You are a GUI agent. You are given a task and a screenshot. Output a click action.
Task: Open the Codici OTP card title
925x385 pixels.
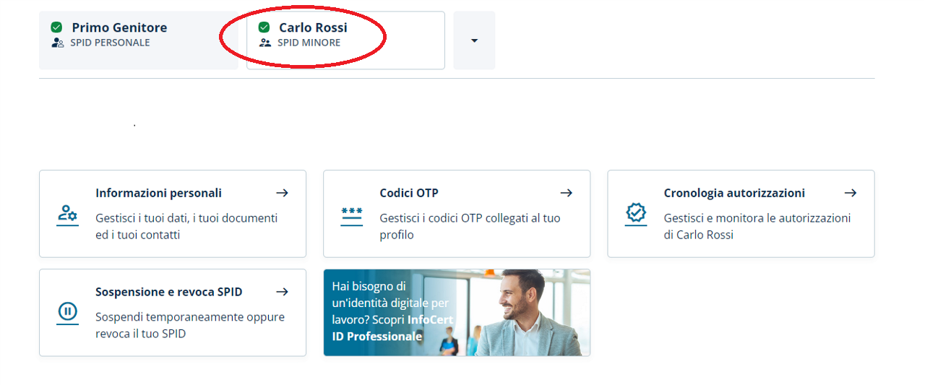coord(409,193)
